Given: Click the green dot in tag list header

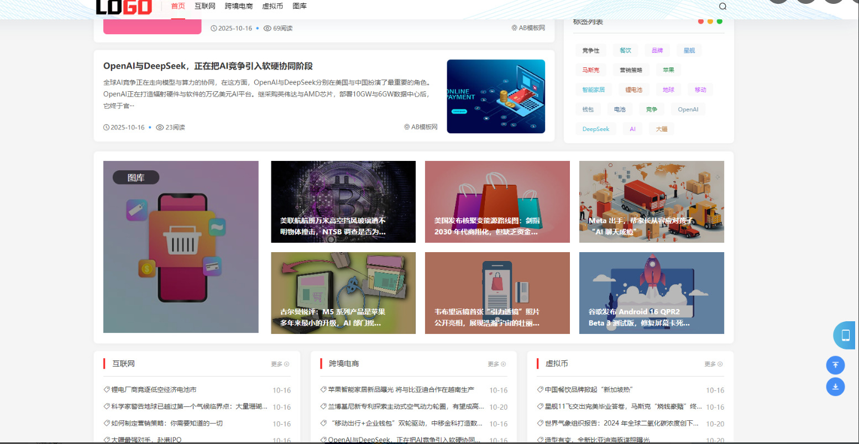Looking at the screenshot, I should coord(719,22).
